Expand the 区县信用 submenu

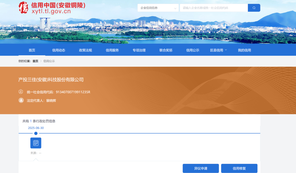pos(218,50)
